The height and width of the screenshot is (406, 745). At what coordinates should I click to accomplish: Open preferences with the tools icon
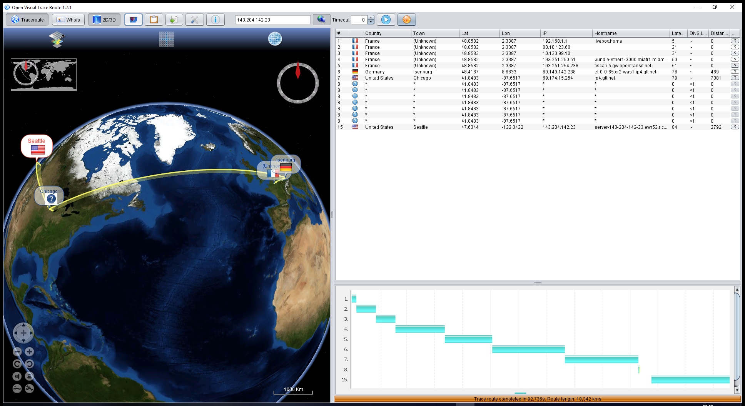pos(195,20)
